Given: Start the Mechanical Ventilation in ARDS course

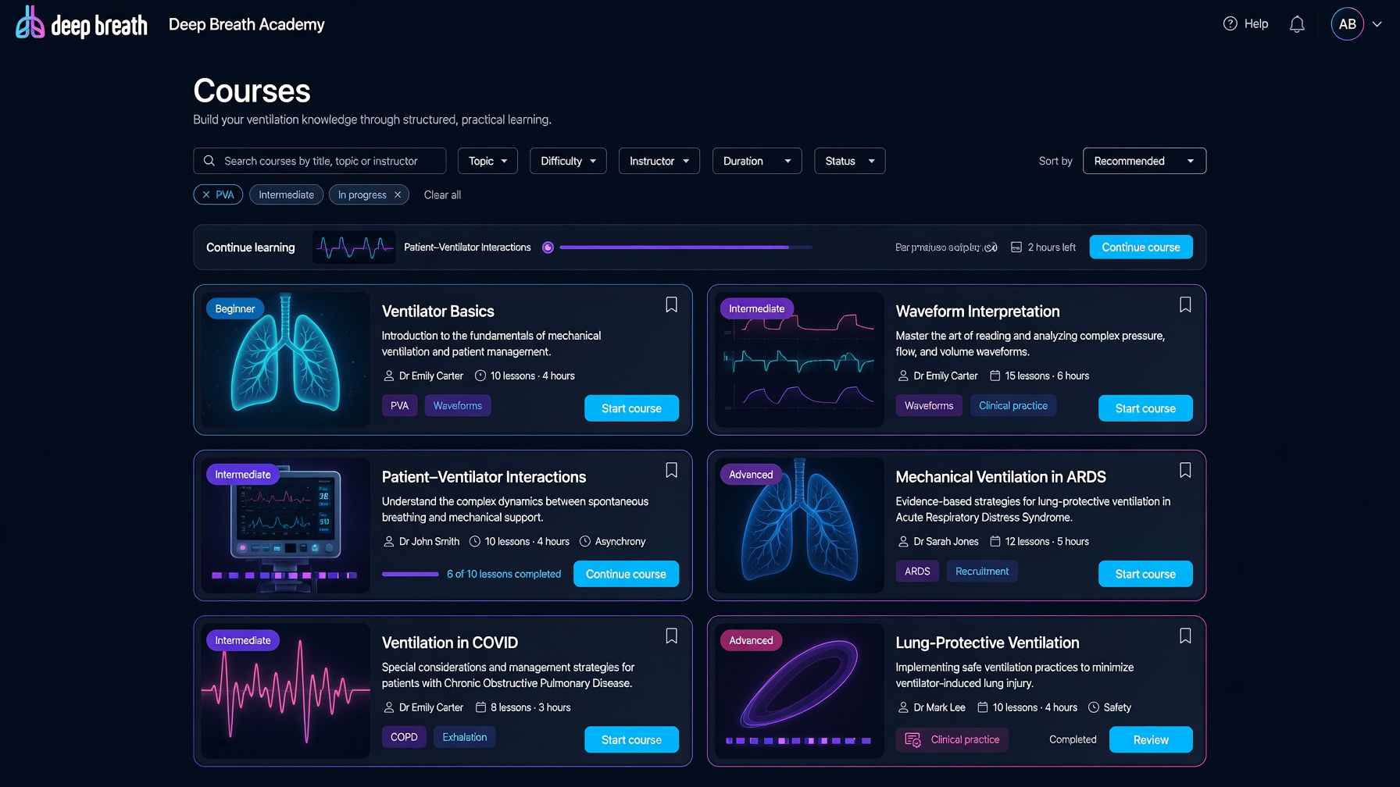Looking at the screenshot, I should pos(1145,574).
